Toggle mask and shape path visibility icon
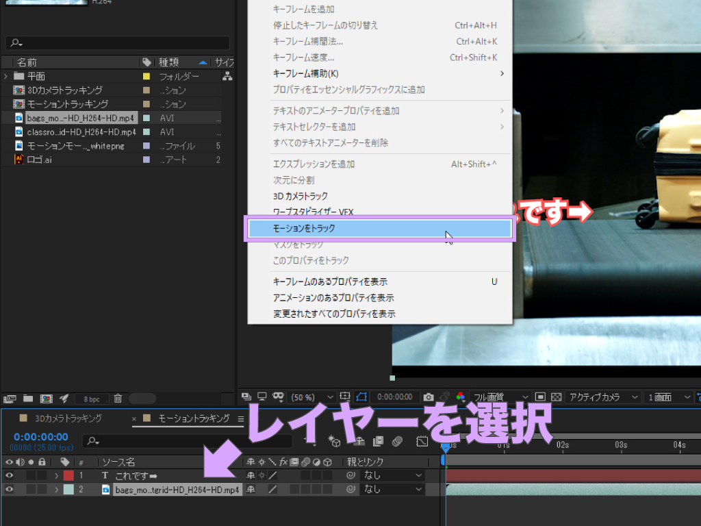701x526 pixels. click(361, 397)
